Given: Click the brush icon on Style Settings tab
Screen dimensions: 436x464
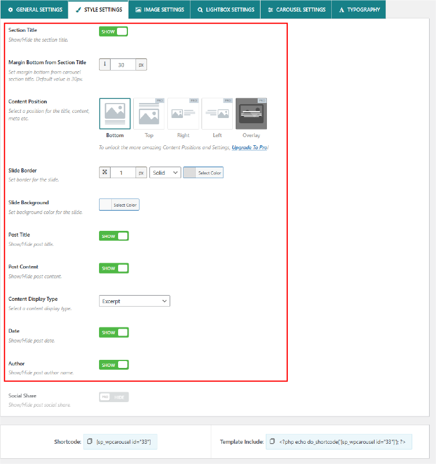Looking at the screenshot, I should tap(78, 10).
